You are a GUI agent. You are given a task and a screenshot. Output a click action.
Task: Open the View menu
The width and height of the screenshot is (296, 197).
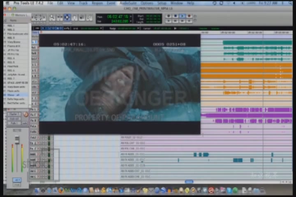tap(71, 3)
